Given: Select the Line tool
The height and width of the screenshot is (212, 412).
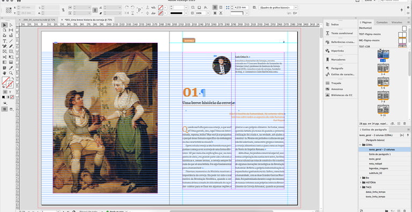Looking at the screenshot, I should pos(11,41).
